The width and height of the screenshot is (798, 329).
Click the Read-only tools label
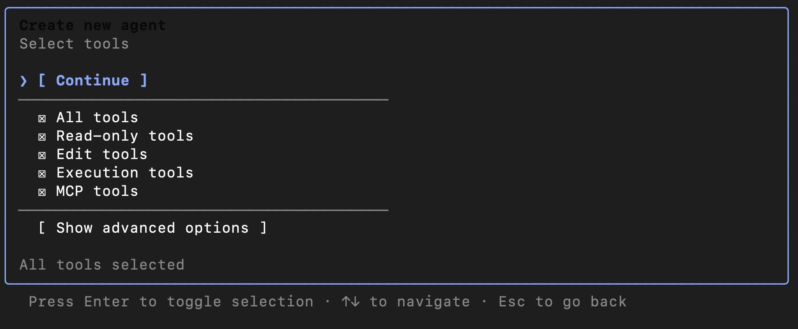(125, 136)
